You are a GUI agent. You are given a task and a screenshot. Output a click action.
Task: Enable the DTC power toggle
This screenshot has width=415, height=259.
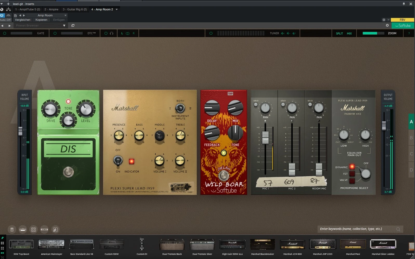[x=55, y=33]
